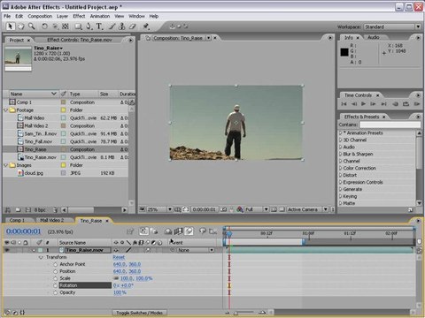Expand Blur & Sharpen effects category
Image resolution: width=425 pixels, height=318 pixels.
[x=341, y=154]
